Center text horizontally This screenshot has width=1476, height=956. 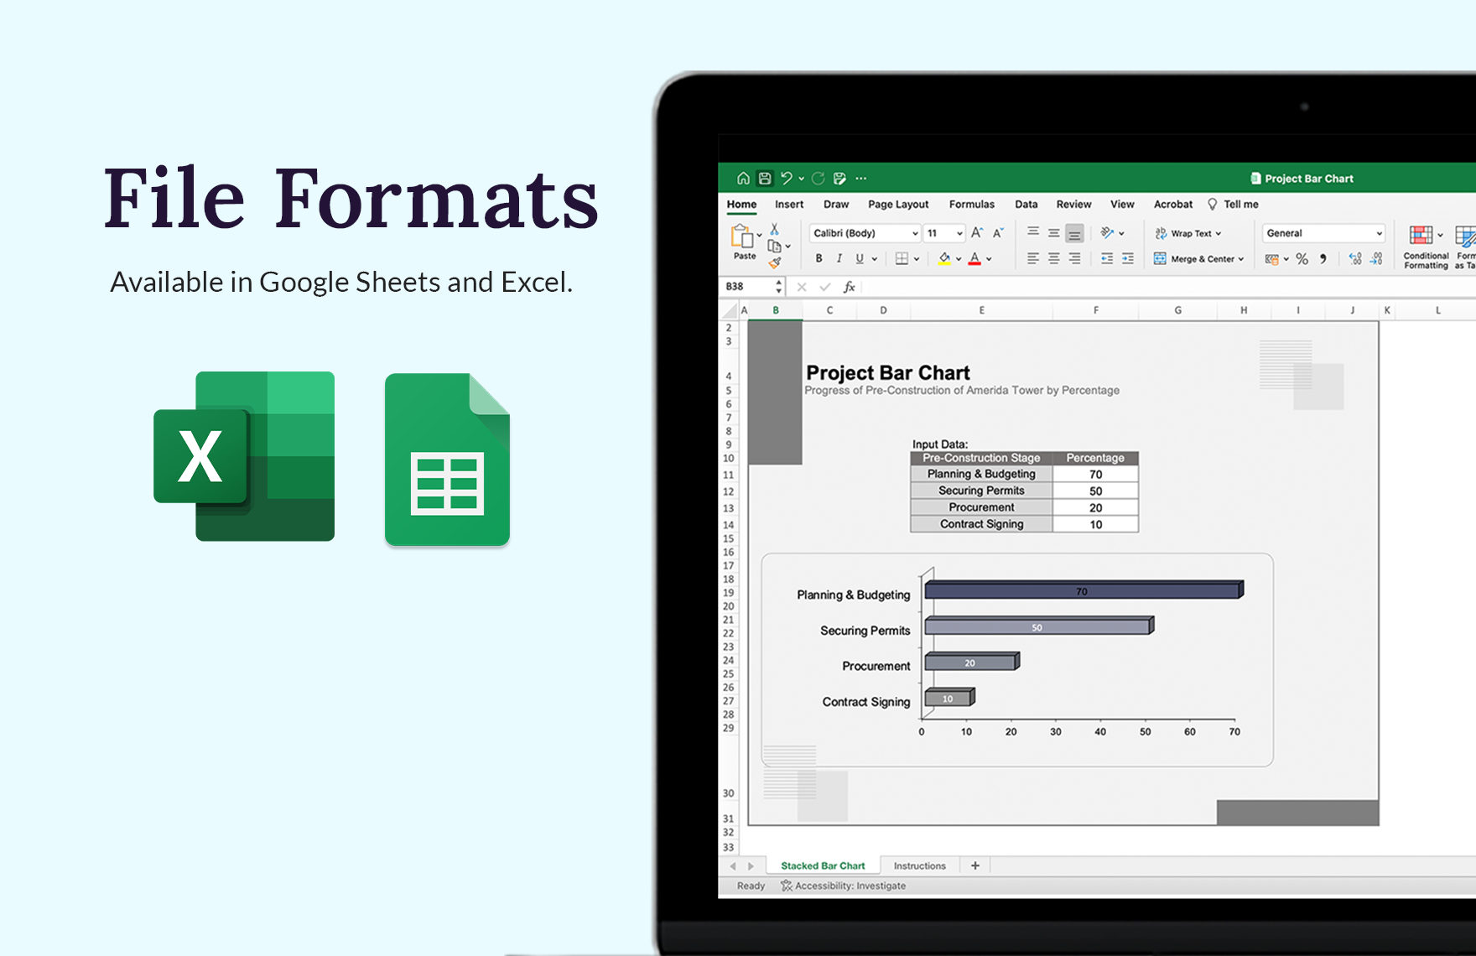(1053, 258)
